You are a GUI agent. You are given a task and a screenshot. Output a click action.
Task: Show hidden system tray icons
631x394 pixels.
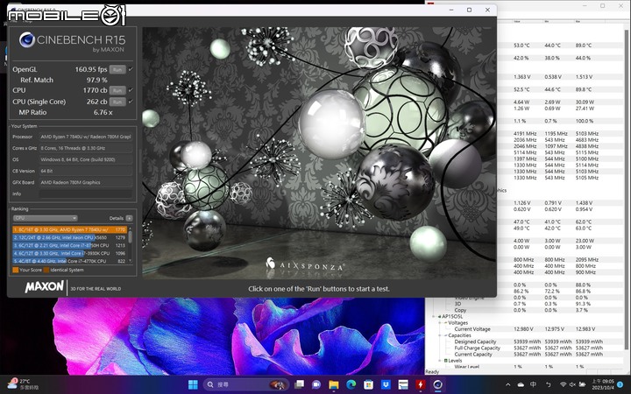(x=507, y=384)
